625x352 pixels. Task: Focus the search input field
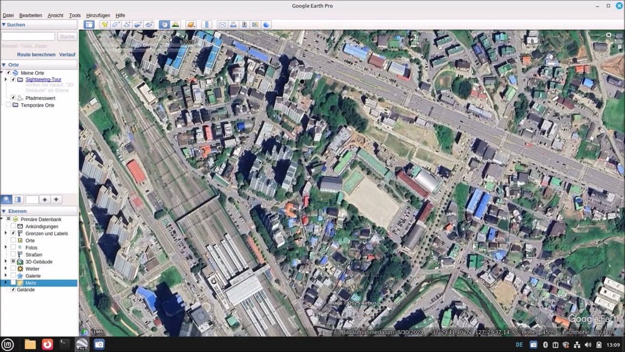(28, 37)
